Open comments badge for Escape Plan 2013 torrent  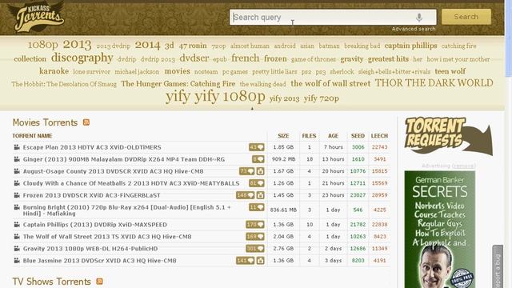click(x=256, y=147)
